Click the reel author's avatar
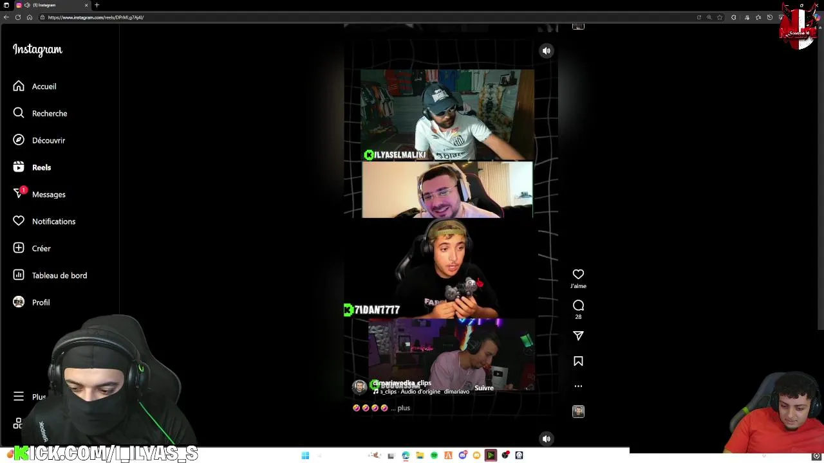This screenshot has width=824, height=463. (360, 386)
